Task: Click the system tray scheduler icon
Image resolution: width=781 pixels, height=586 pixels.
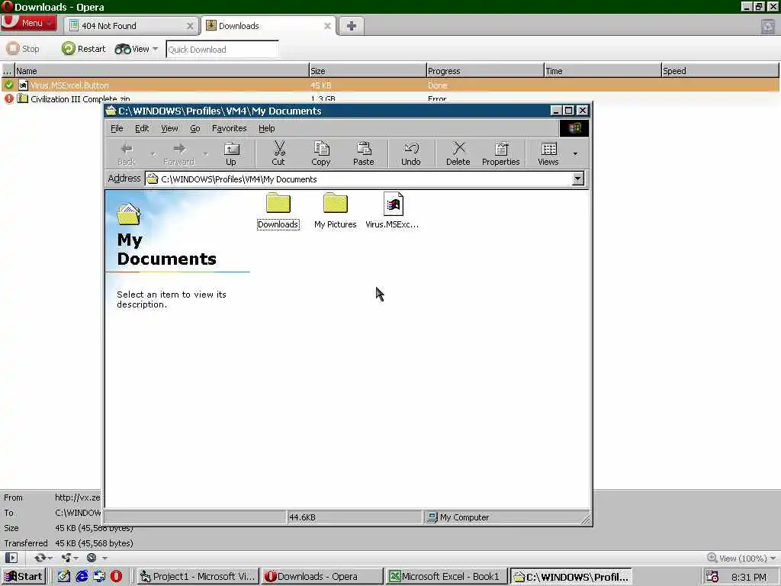Action: [x=712, y=577]
